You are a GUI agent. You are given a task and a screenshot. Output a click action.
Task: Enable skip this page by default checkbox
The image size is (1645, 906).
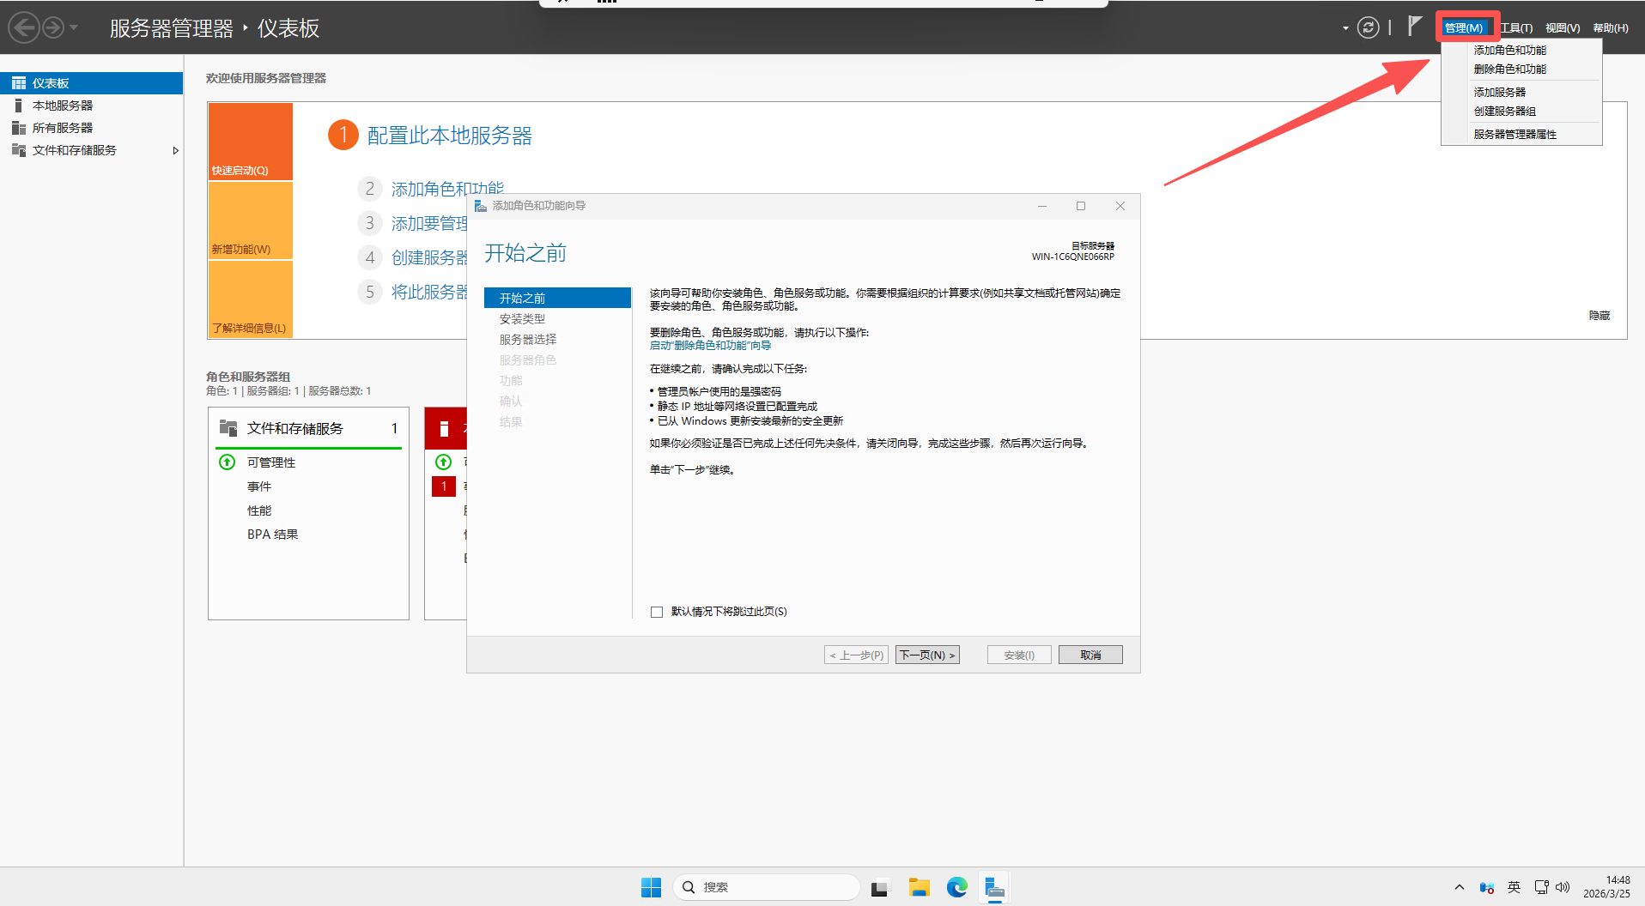tap(657, 612)
